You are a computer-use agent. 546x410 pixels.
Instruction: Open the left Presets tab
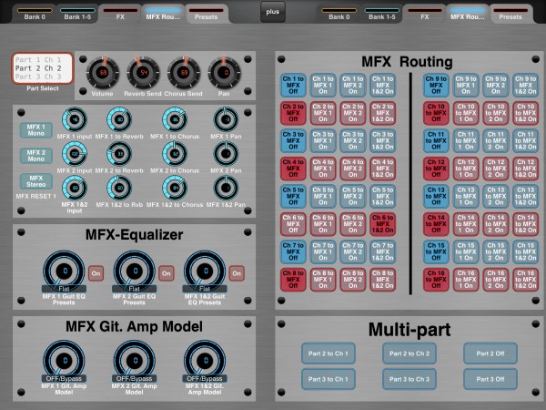[x=207, y=14]
